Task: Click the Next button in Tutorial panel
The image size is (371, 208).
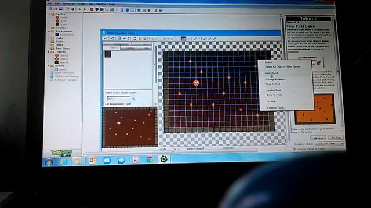Action: [318, 138]
